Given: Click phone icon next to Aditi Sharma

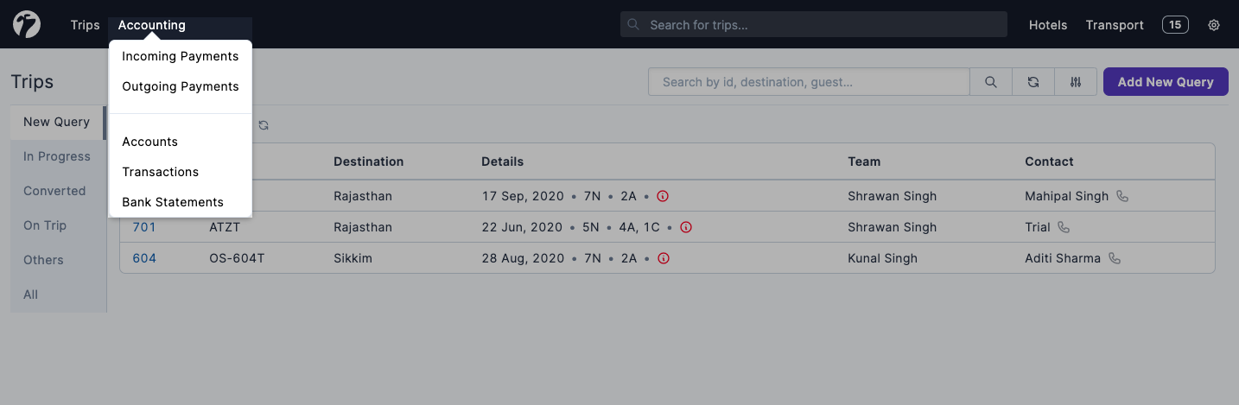Looking at the screenshot, I should 1115,258.
